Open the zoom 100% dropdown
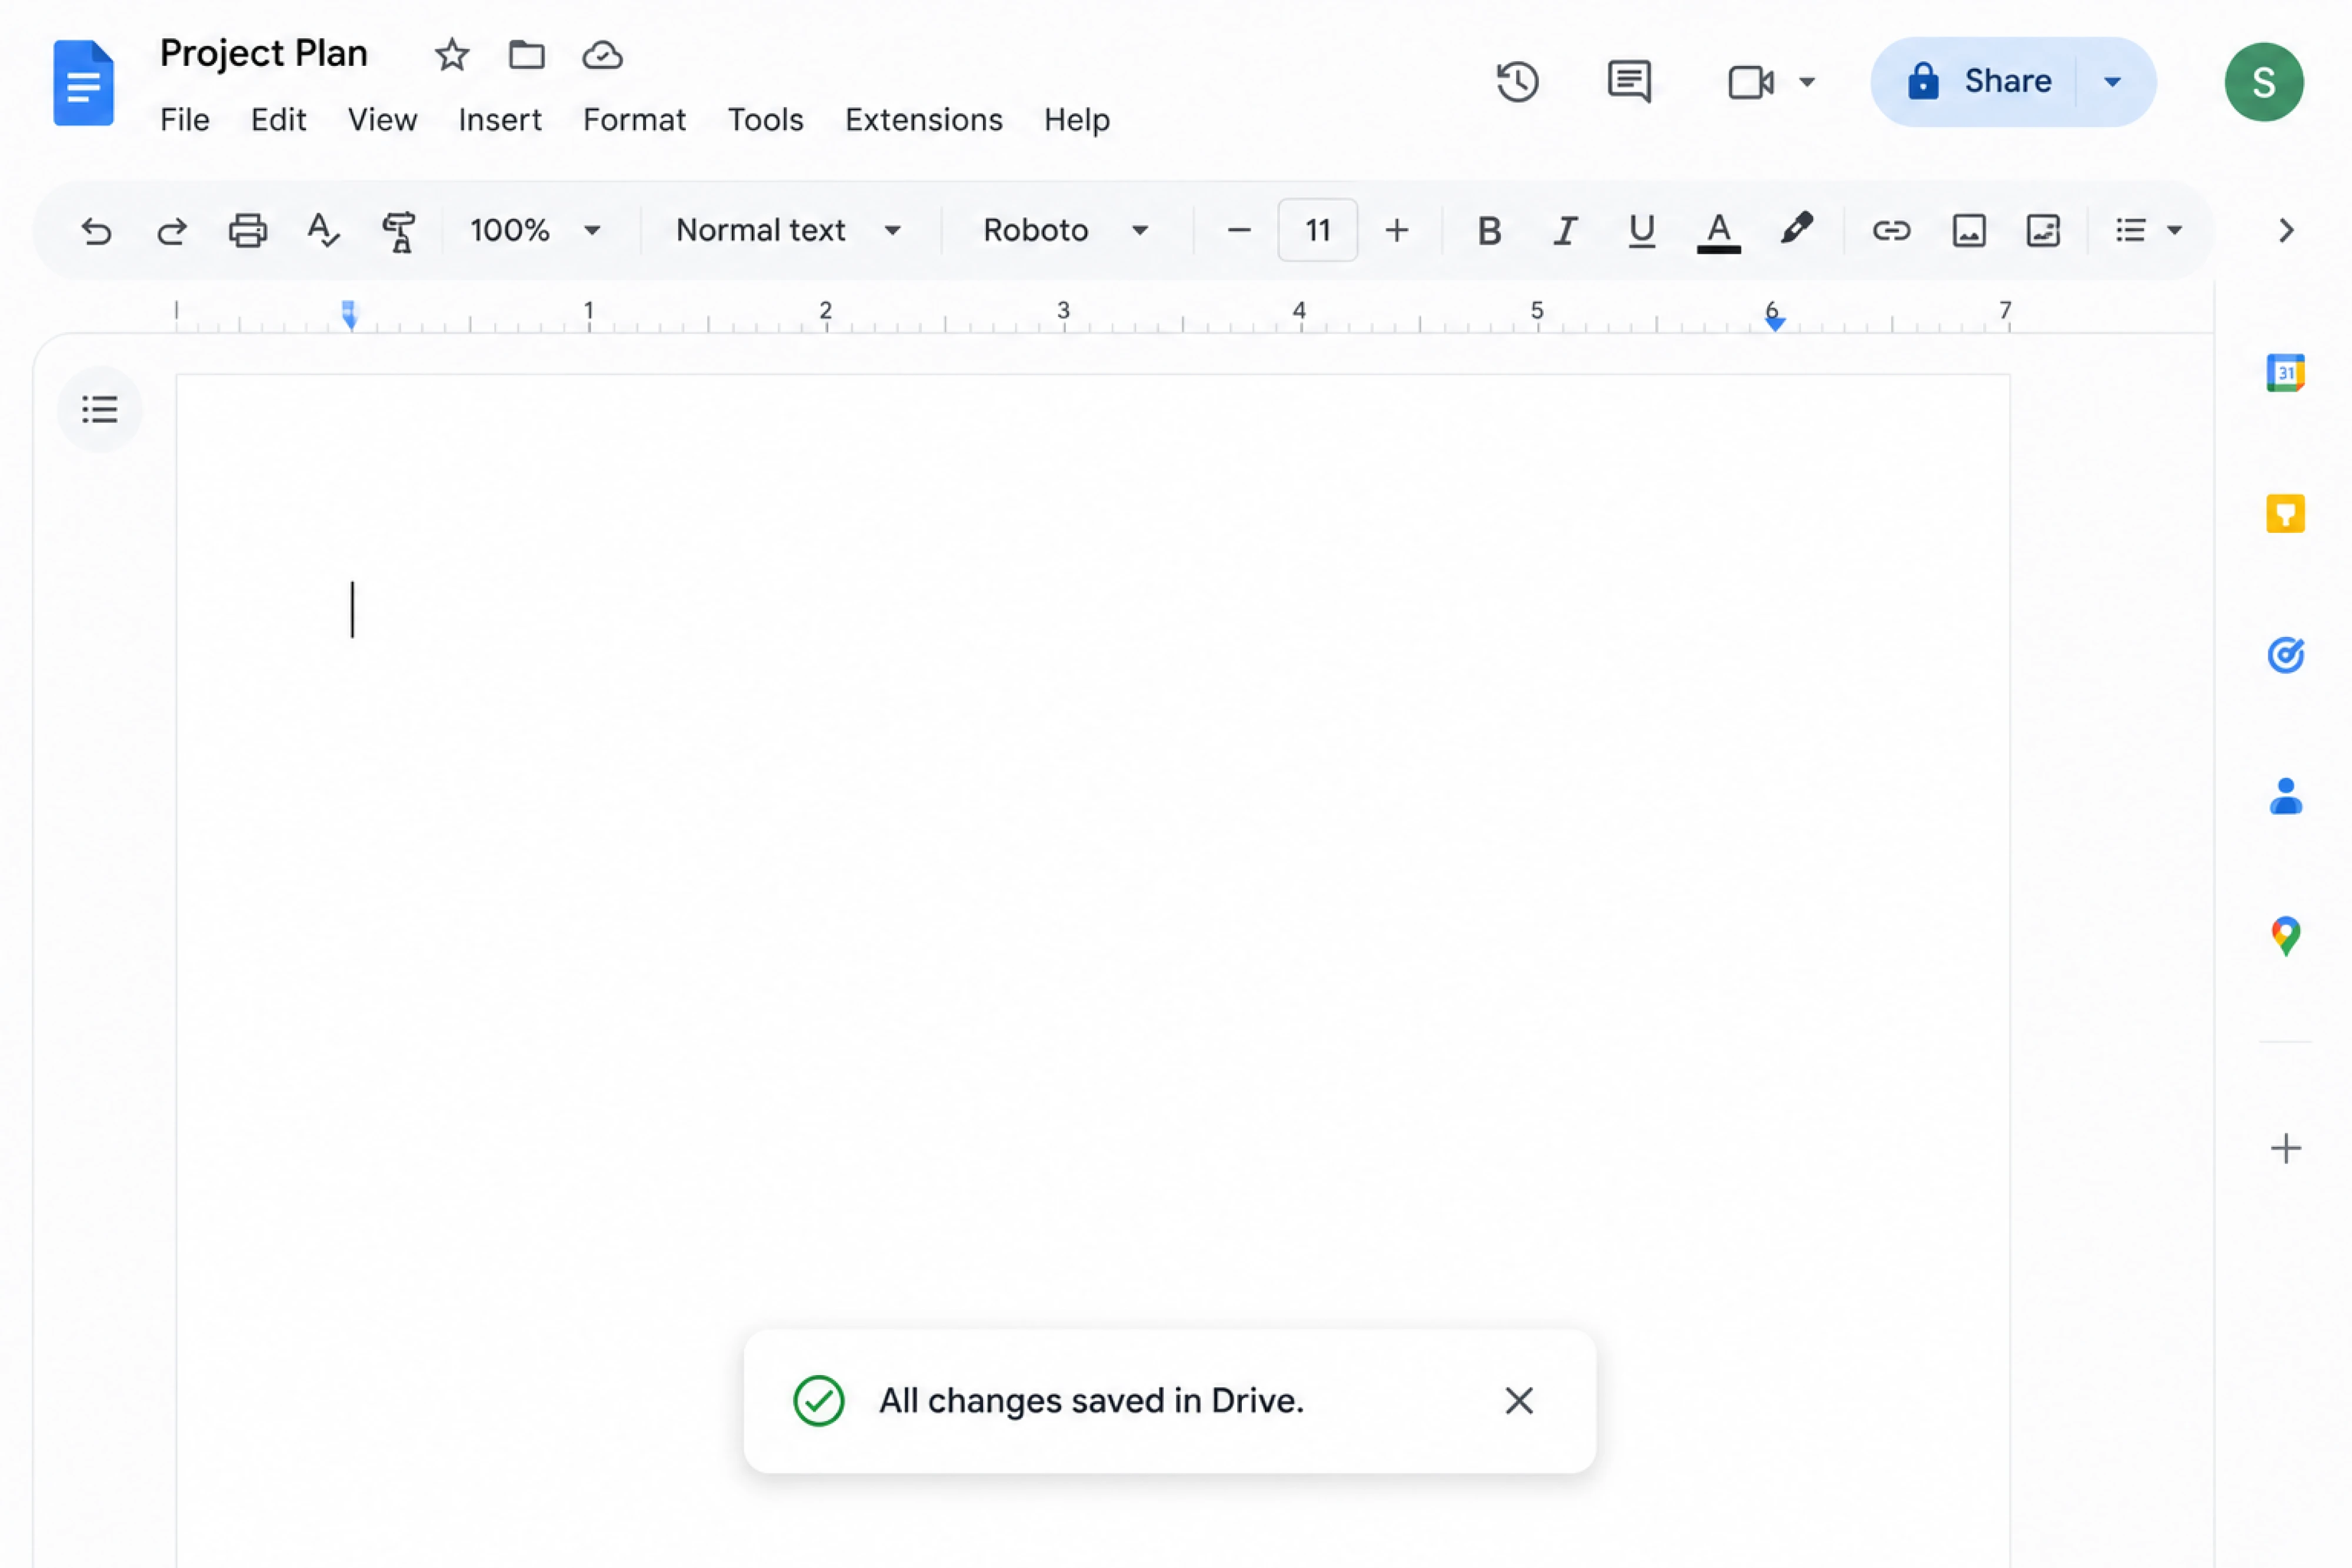Image resolution: width=2352 pixels, height=1568 pixels. coord(535,231)
